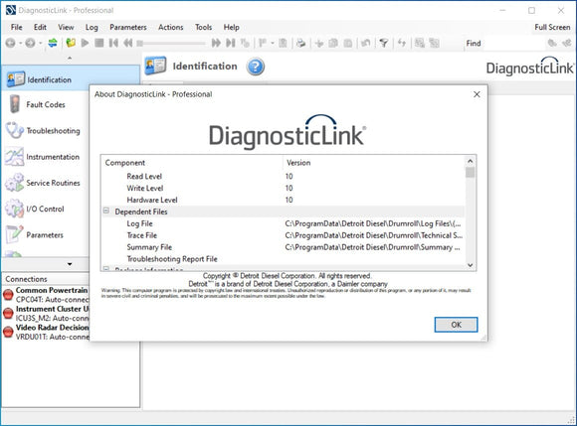577x426 pixels.
Task: Select the Write Level row
Action: coord(283,188)
